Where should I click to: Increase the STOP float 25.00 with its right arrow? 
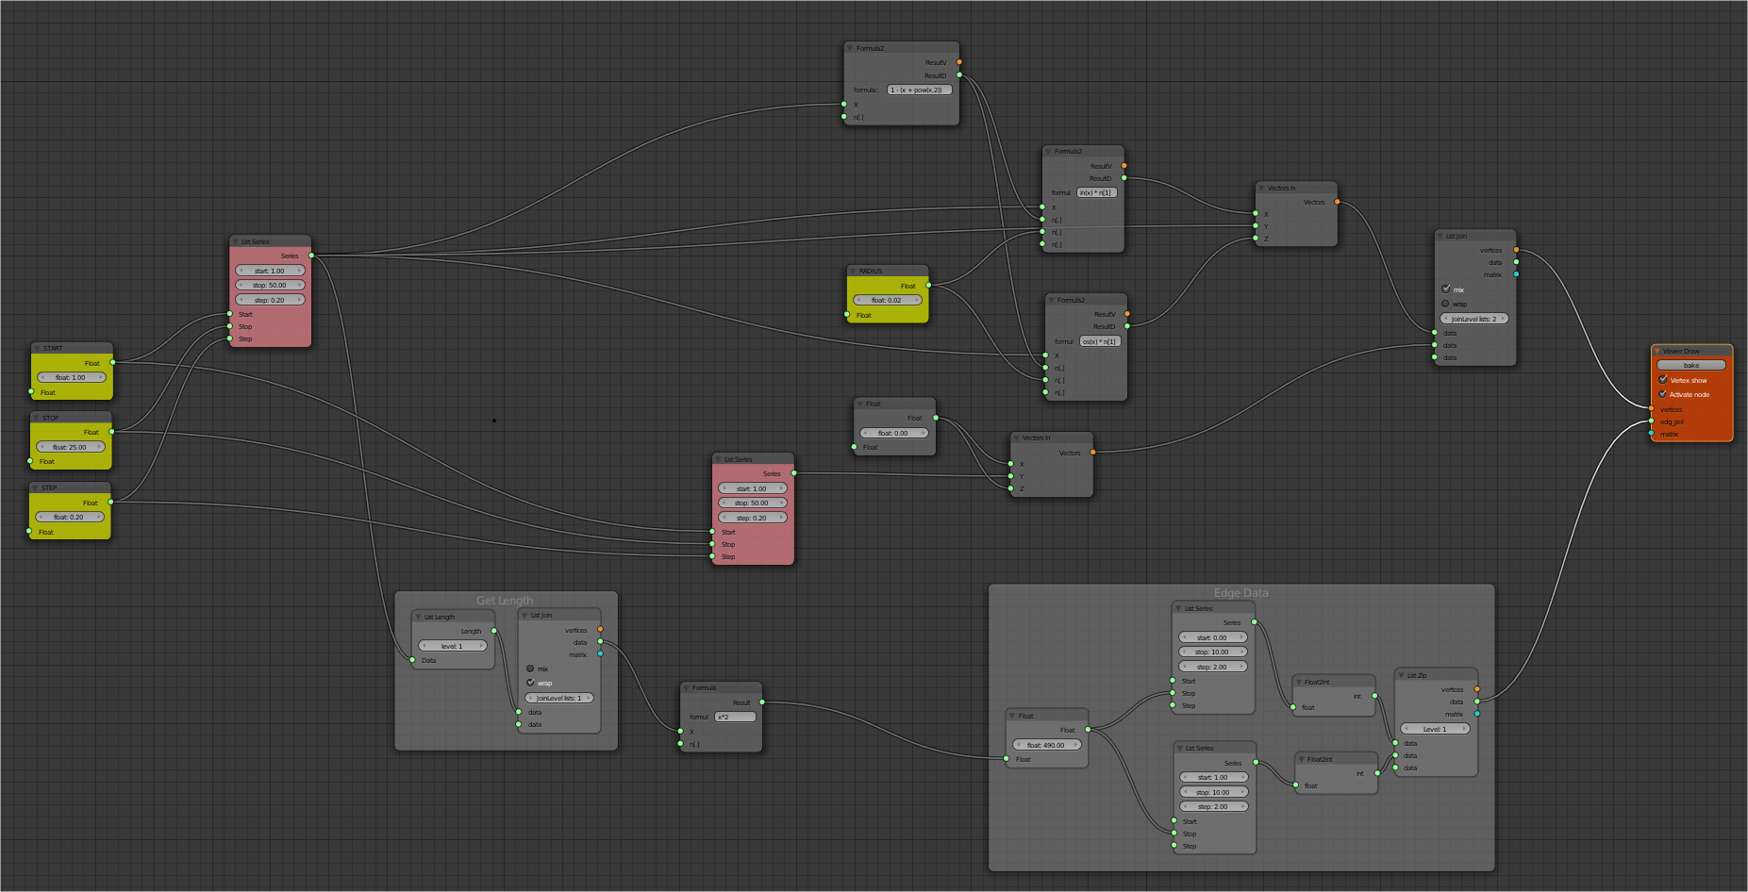(x=100, y=447)
